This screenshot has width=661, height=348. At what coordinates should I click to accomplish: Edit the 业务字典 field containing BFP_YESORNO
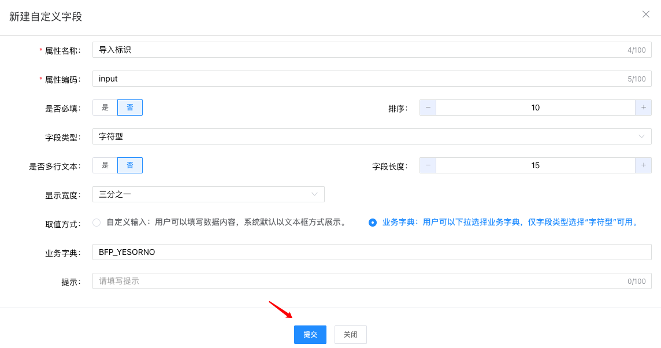372,252
